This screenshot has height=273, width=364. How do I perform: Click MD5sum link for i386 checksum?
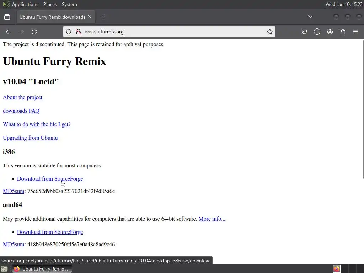click(14, 191)
